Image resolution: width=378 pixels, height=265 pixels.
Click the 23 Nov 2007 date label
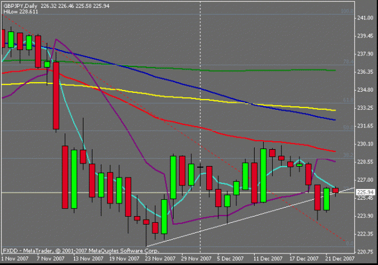coord(160,259)
